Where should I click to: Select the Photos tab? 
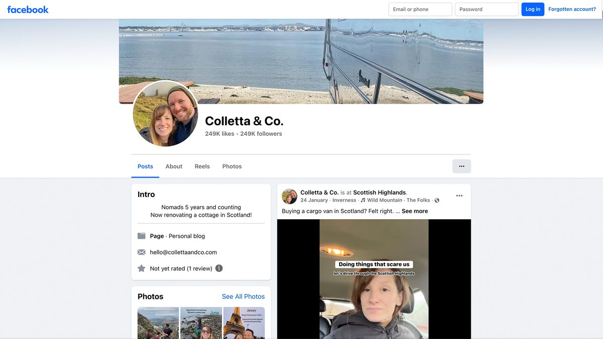click(232, 166)
